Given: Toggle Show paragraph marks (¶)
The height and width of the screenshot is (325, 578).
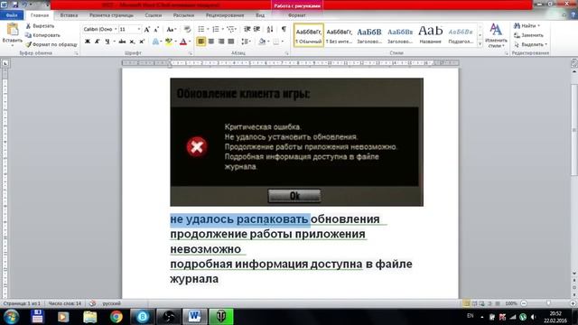Looking at the screenshot, I should coord(284,29).
